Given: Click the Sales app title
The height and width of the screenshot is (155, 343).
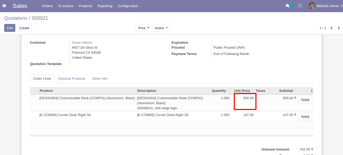Looking at the screenshot, I should click(20, 6).
